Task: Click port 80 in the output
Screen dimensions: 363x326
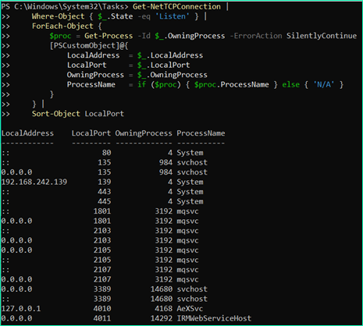Action: click(x=106, y=153)
